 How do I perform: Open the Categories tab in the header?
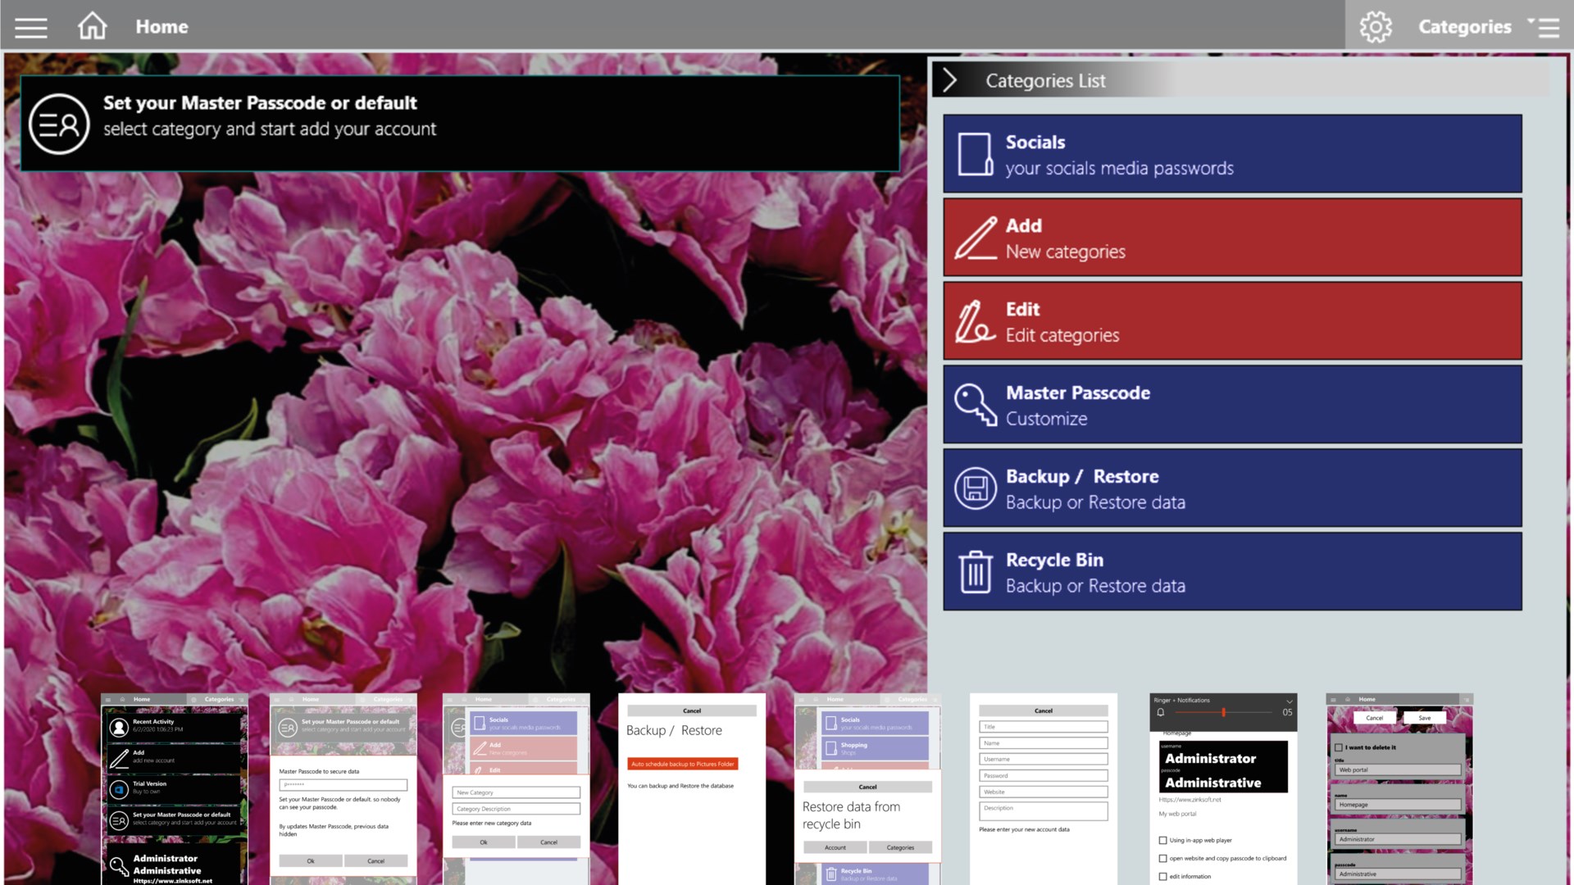coord(1464,27)
